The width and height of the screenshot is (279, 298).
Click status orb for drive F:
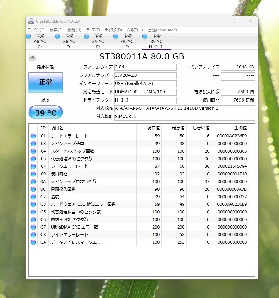tap(116, 36)
